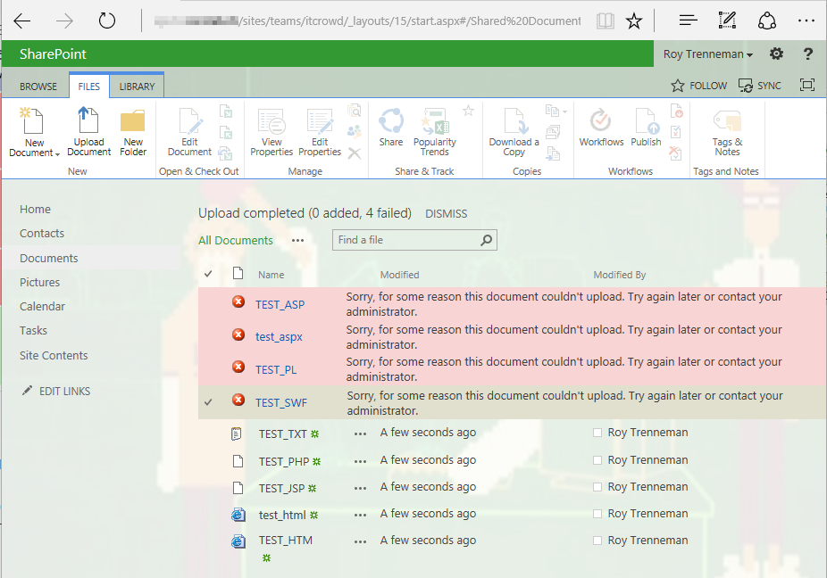Open the failed TEST_ASP link
This screenshot has width=827, height=578.
tap(280, 305)
